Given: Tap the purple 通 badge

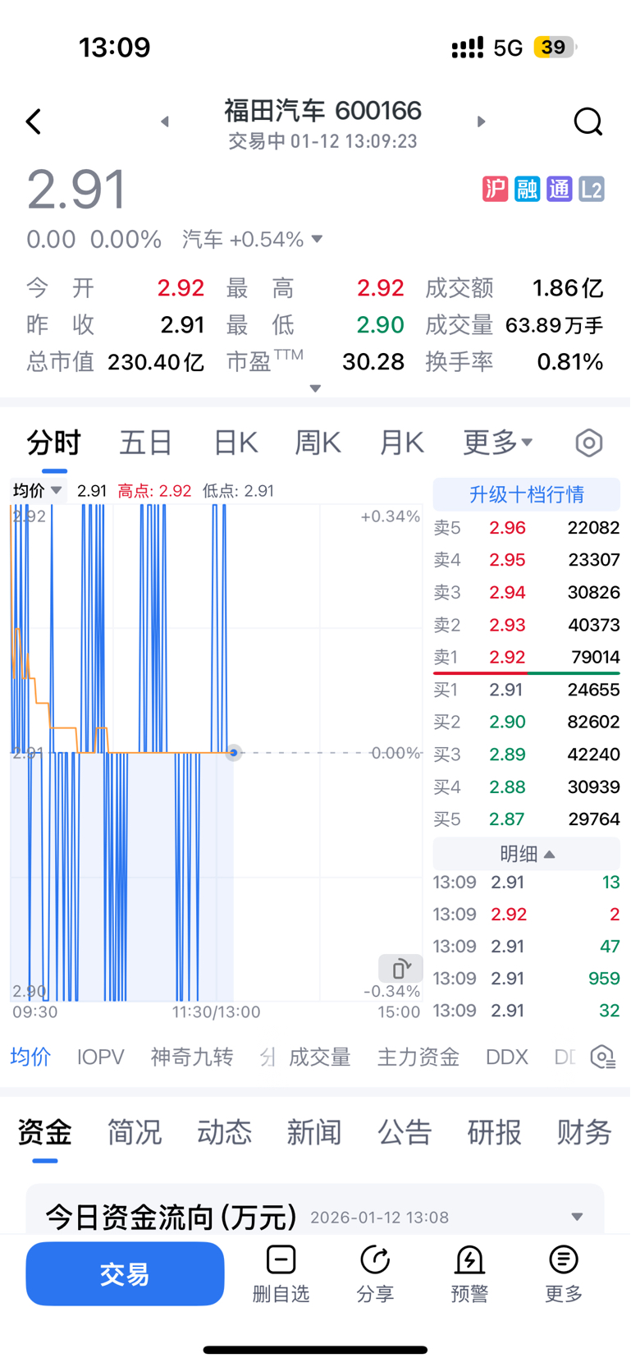Looking at the screenshot, I should pyautogui.click(x=560, y=190).
